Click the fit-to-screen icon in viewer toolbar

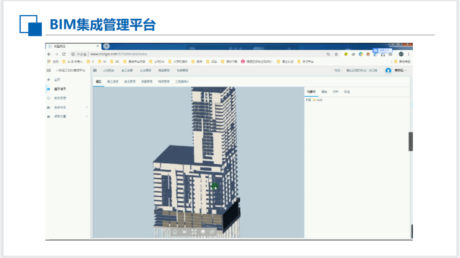(194, 231)
